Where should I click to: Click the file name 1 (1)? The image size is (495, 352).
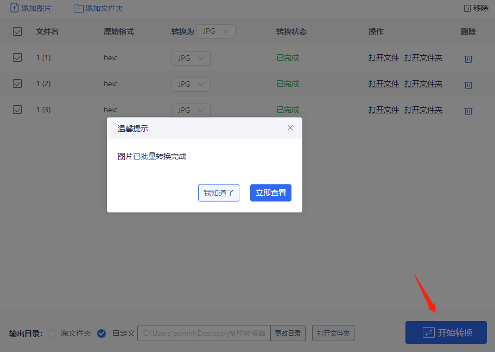(43, 57)
